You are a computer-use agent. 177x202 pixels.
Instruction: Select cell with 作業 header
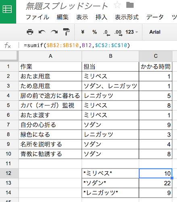point(50,67)
